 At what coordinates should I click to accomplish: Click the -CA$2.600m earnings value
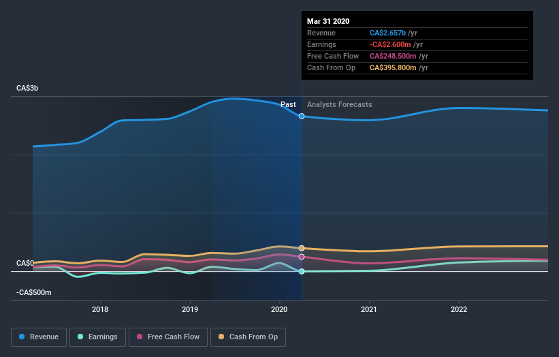[x=390, y=44]
